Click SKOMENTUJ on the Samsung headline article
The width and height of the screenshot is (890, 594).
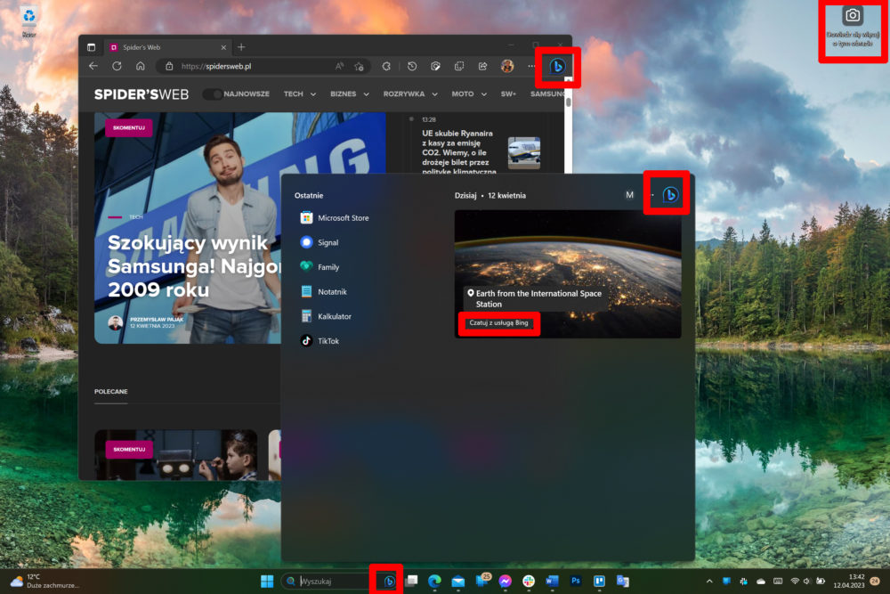pos(129,127)
